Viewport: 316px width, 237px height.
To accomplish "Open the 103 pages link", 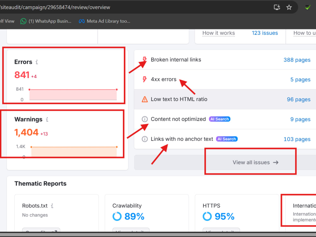I will click(297, 139).
